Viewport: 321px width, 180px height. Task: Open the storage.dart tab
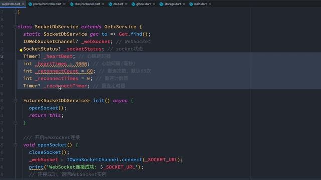tap(172, 4)
